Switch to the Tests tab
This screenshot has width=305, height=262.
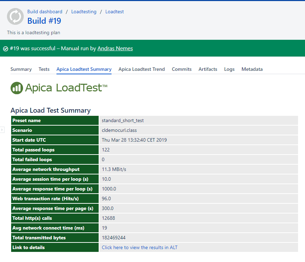pyautogui.click(x=44, y=69)
